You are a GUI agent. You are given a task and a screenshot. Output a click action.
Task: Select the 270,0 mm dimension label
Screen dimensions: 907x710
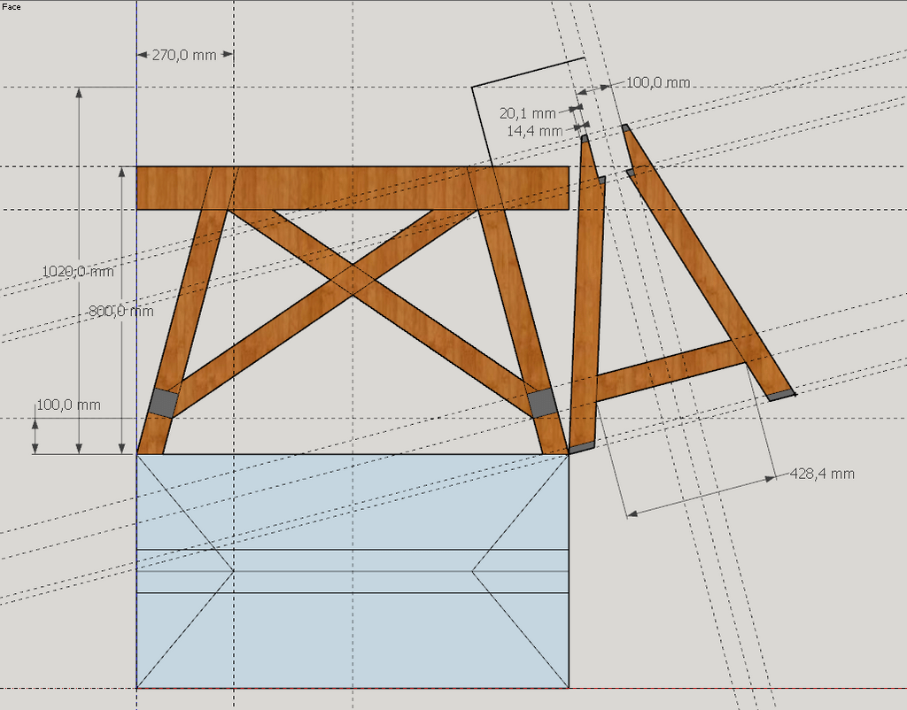pyautogui.click(x=184, y=55)
